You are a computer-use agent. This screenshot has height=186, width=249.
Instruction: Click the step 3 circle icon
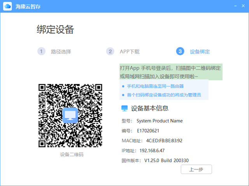point(180,51)
